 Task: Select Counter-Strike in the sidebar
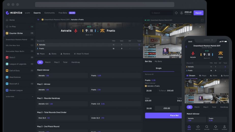[x=19, y=33]
